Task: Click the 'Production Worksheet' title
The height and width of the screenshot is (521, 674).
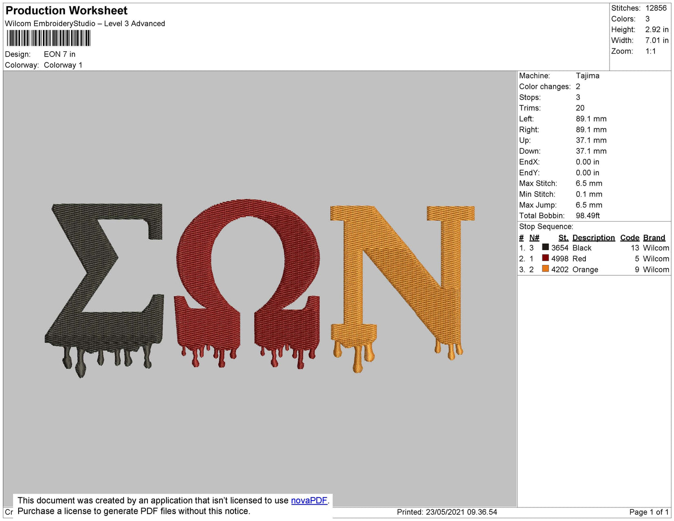Action: pos(66,11)
